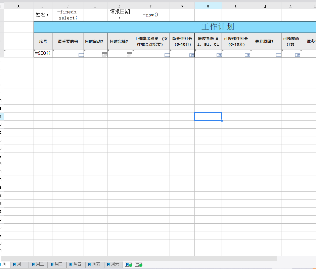Viewport: 316px width, 269px height.
Task: Select column I header
Action: coord(236,6)
